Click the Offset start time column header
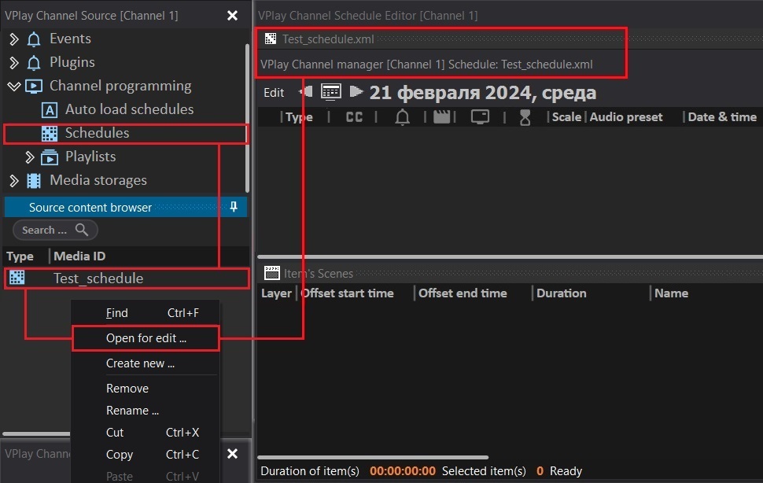 point(348,293)
